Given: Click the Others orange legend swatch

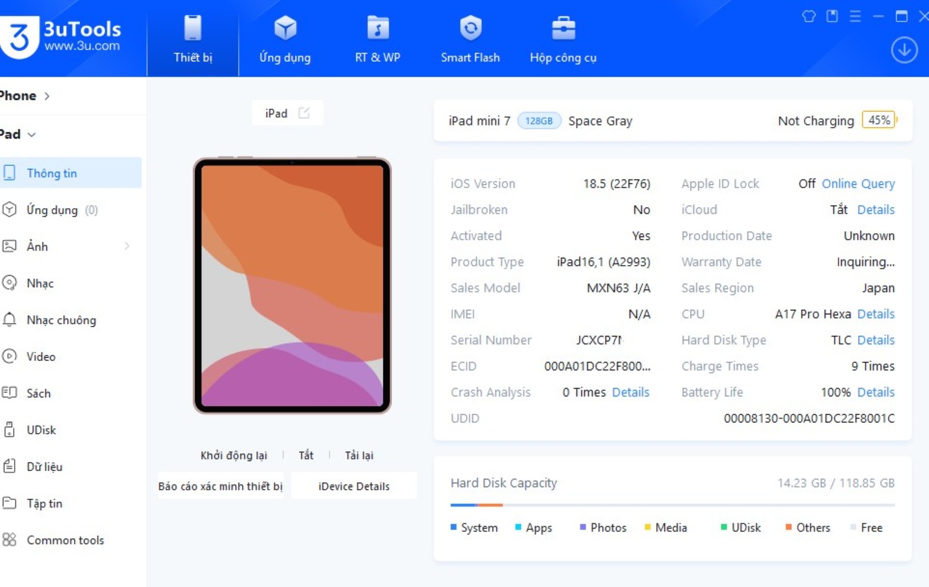Looking at the screenshot, I should (788, 527).
